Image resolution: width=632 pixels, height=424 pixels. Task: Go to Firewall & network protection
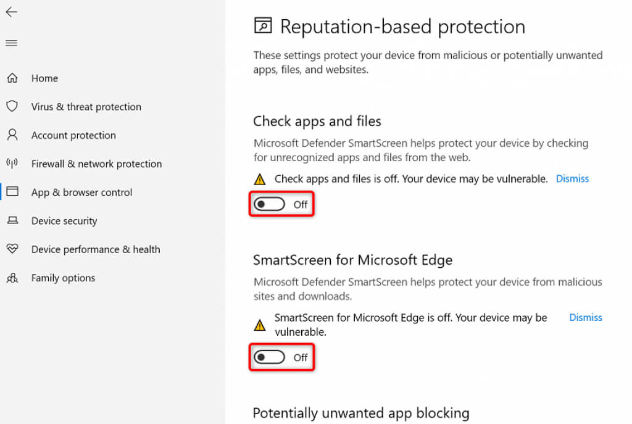pyautogui.click(x=96, y=164)
